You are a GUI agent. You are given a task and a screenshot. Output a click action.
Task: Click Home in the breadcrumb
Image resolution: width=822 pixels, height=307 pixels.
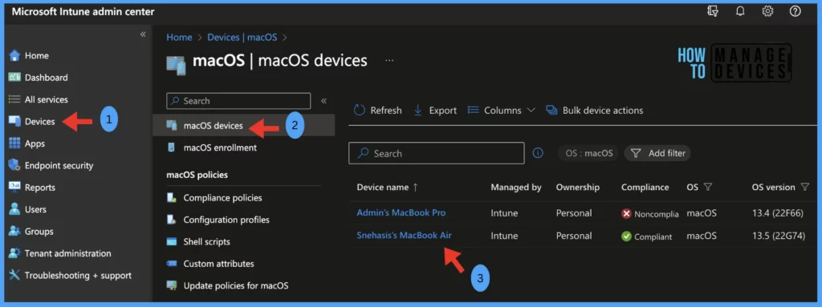pos(179,37)
